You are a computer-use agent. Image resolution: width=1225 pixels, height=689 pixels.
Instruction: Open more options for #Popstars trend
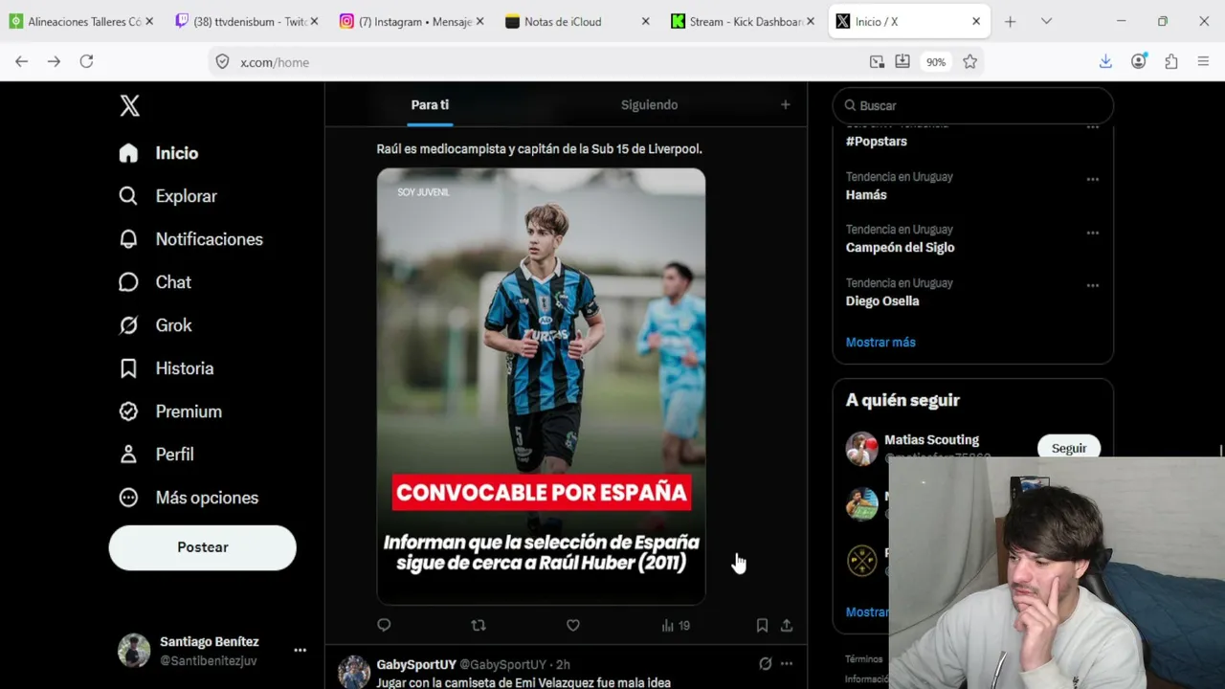point(1093,127)
